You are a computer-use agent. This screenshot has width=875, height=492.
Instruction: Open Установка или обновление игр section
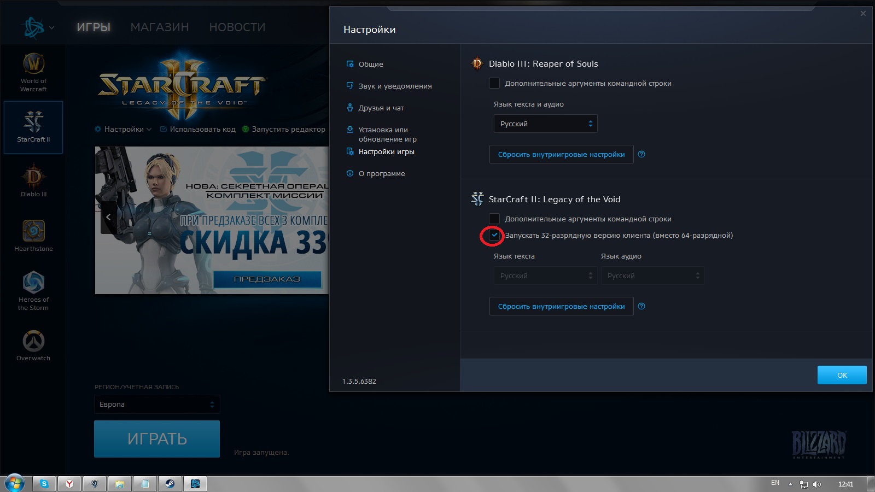pos(382,134)
